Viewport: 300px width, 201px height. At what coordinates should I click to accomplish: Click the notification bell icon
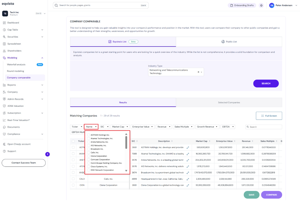pos(261,5)
